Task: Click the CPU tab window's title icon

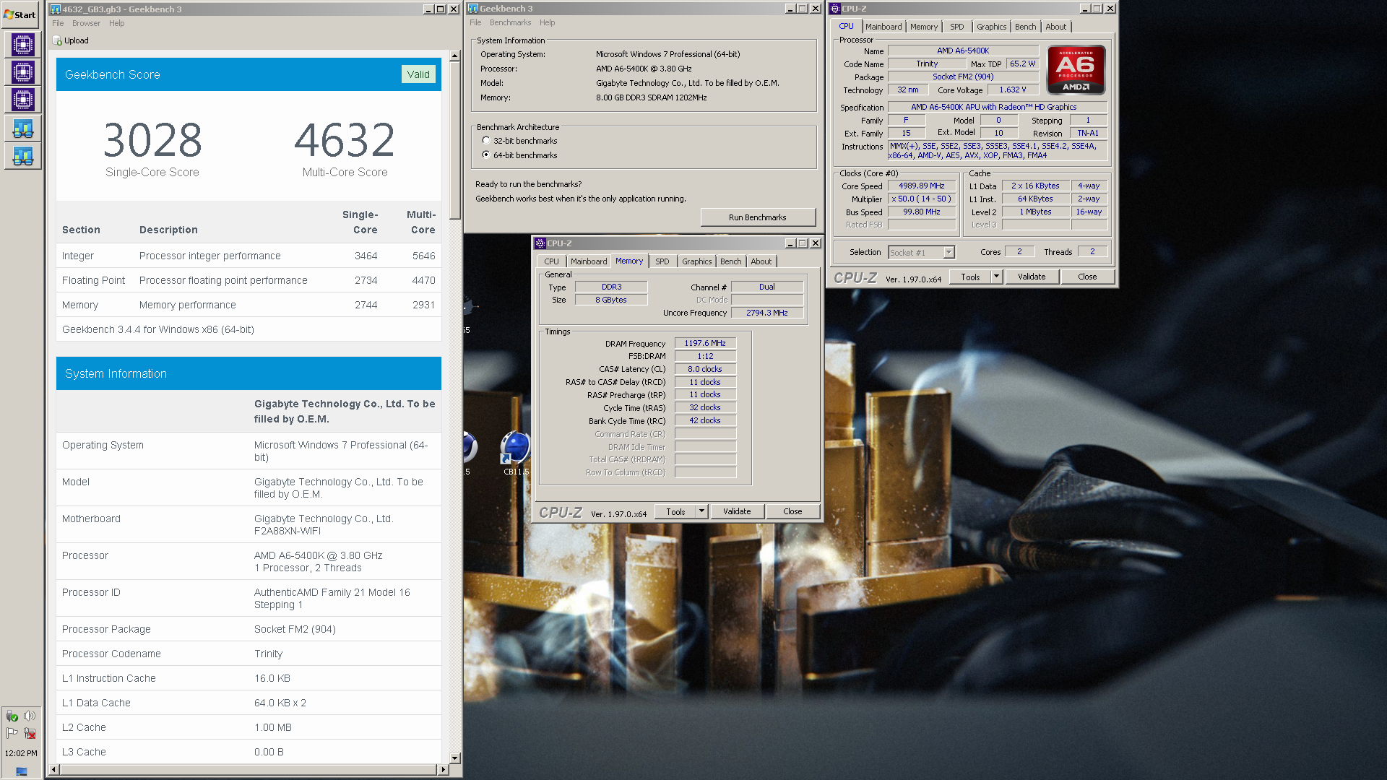Action: 835,9
